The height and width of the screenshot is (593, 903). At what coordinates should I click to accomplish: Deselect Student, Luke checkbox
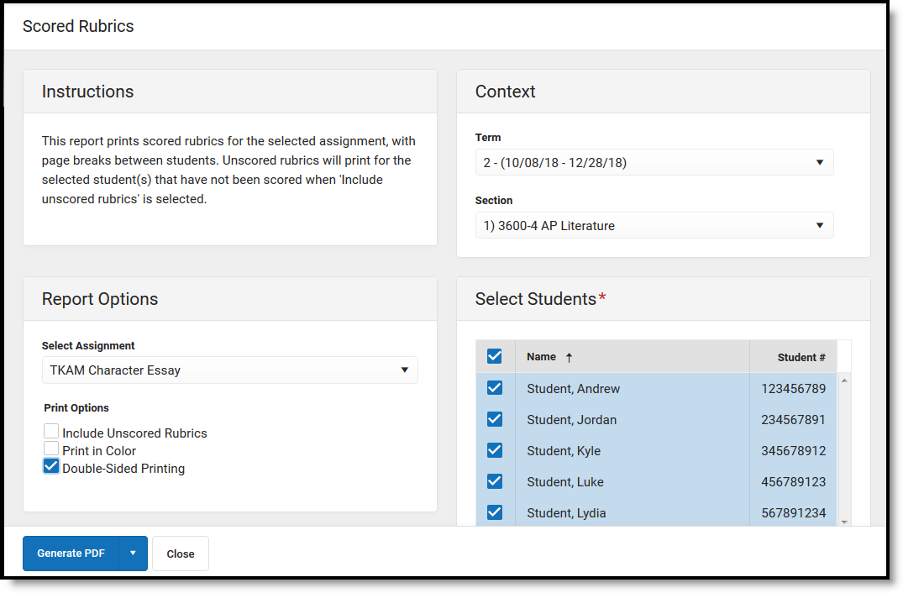(495, 481)
